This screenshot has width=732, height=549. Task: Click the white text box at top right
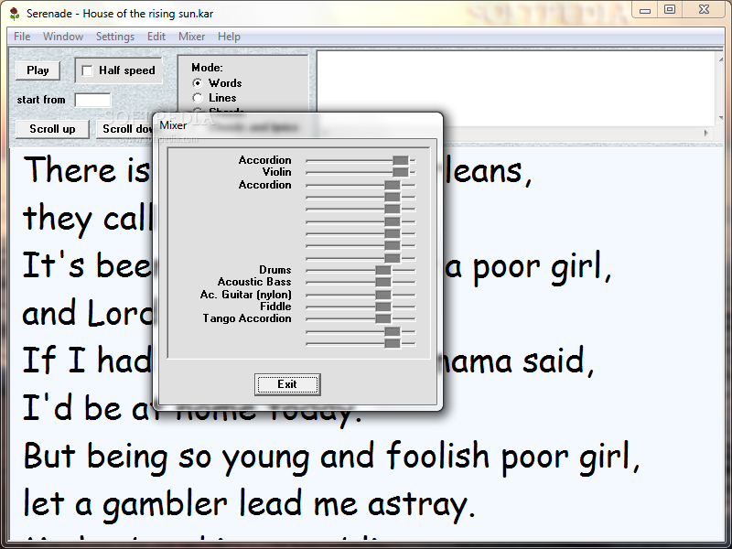pos(516,88)
